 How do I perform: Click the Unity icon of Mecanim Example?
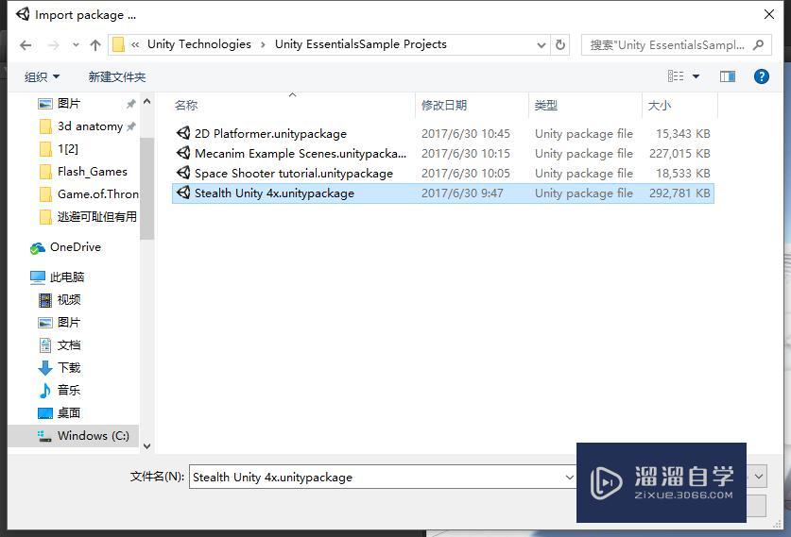pos(183,152)
